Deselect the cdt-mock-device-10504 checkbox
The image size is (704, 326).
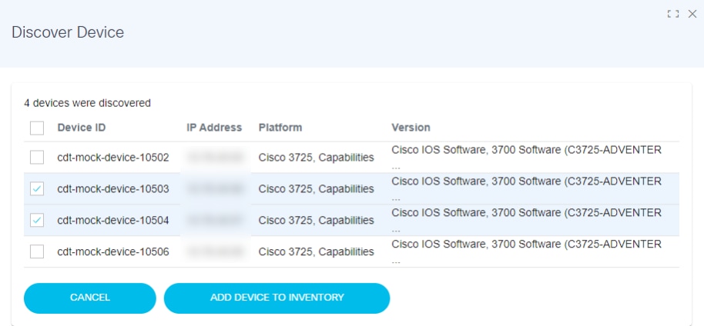pos(37,221)
